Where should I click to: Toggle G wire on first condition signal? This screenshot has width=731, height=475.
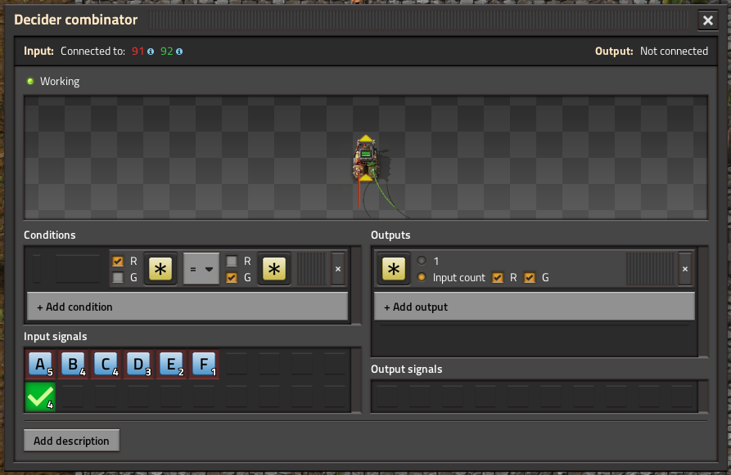tap(118, 277)
